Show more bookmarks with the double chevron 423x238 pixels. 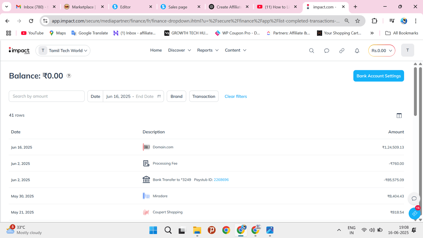point(372,33)
